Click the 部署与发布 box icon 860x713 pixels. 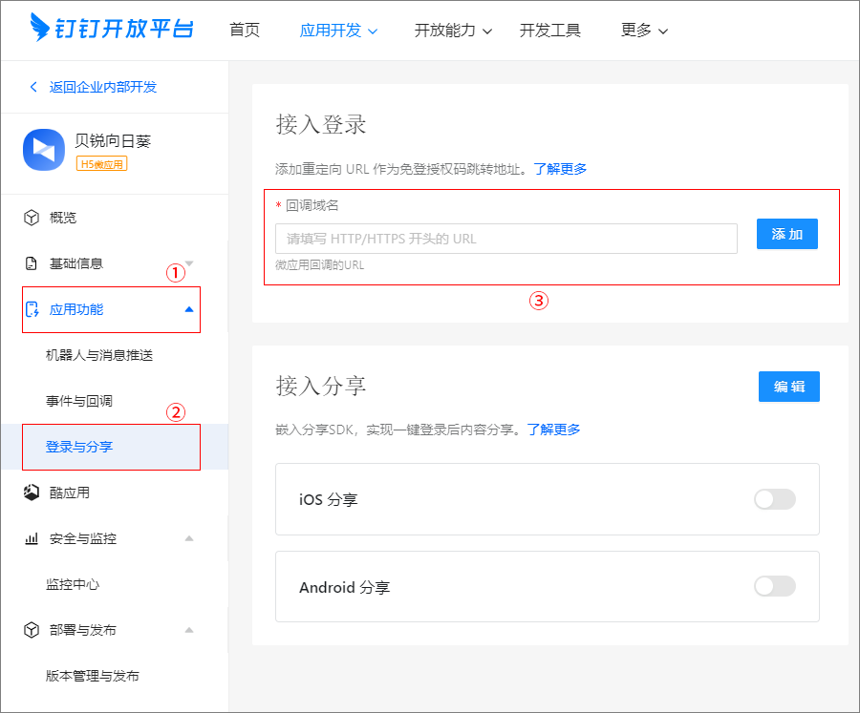tap(32, 630)
